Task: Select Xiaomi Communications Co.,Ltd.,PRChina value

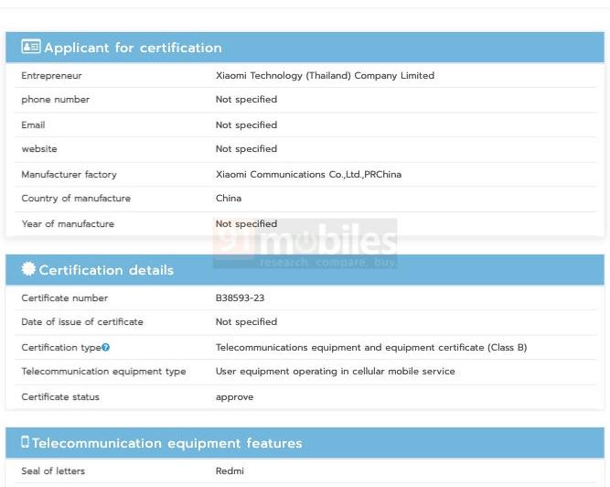Action: click(x=308, y=175)
